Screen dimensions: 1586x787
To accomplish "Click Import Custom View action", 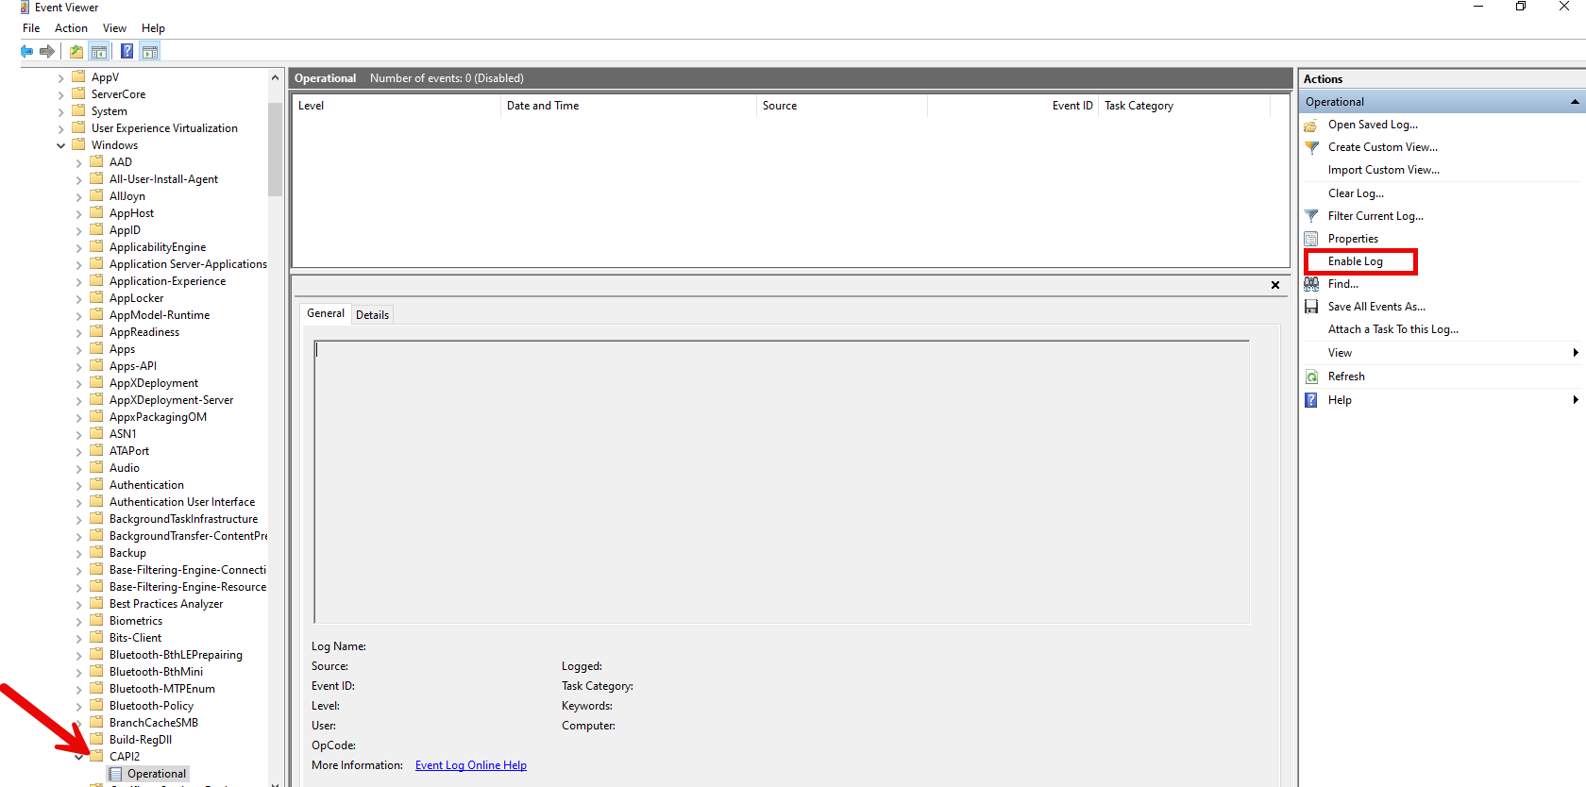I will (x=1384, y=170).
